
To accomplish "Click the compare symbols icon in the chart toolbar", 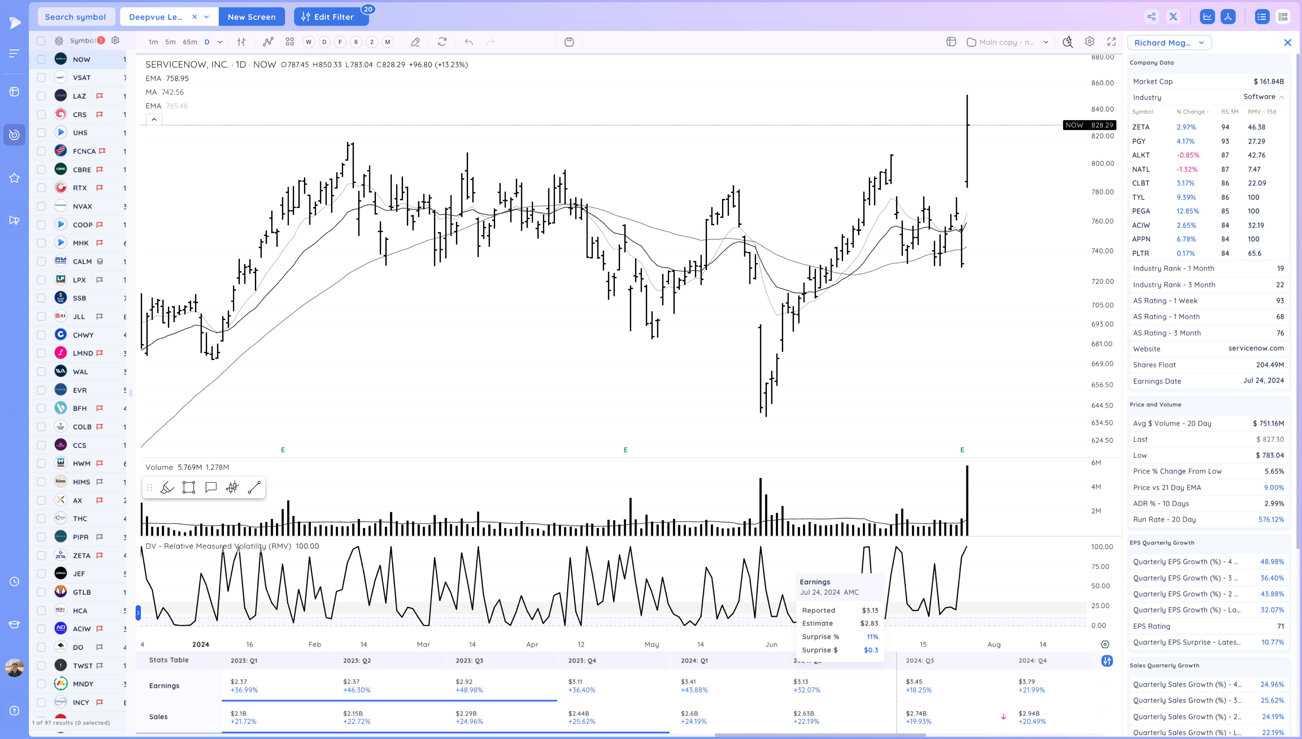I will pyautogui.click(x=268, y=42).
